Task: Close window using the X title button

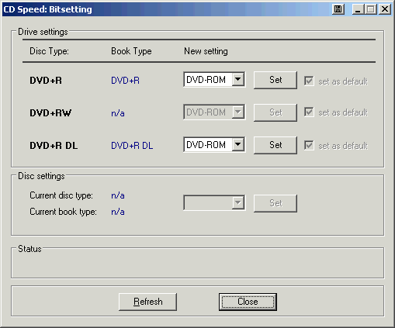Action: [385, 9]
